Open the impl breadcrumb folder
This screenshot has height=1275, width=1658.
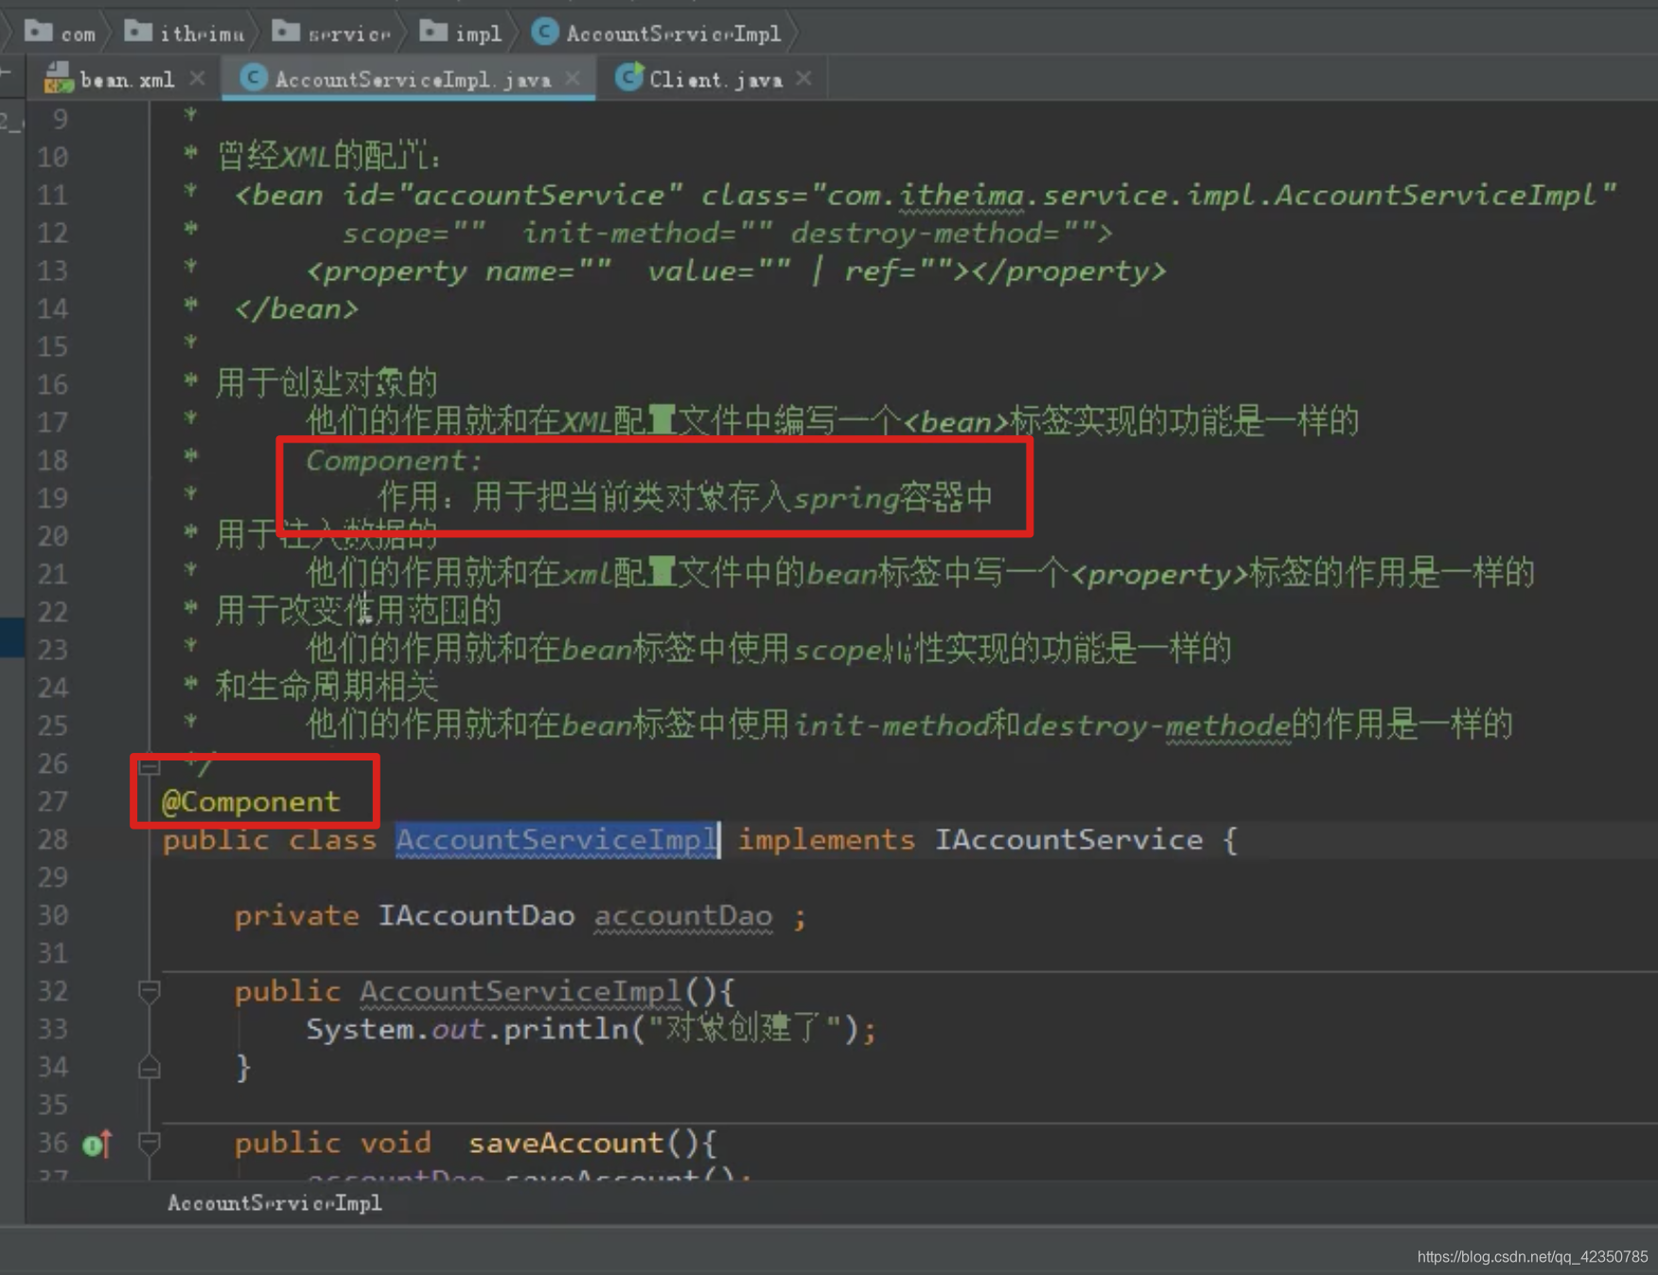[x=461, y=33]
